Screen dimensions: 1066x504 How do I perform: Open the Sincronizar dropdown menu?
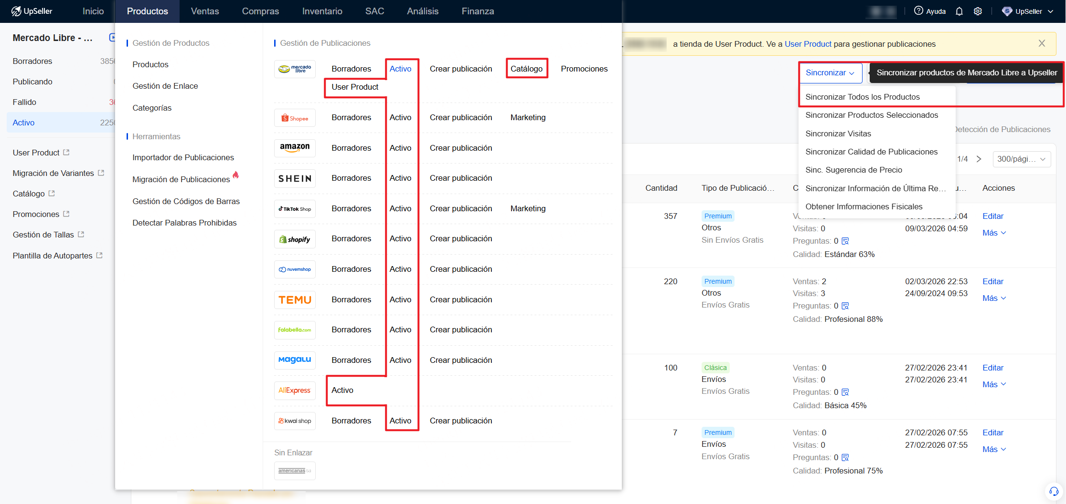coord(831,72)
